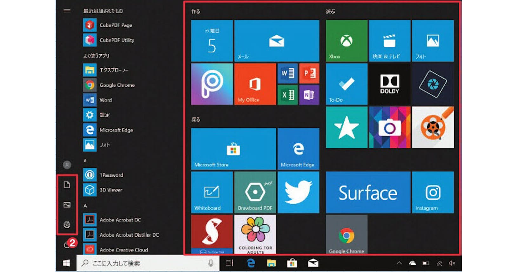Open the To-Do tile
Screen dimensions: 516x272
346,84
